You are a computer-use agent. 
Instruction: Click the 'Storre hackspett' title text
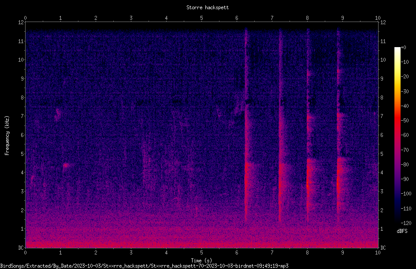tap(208, 7)
